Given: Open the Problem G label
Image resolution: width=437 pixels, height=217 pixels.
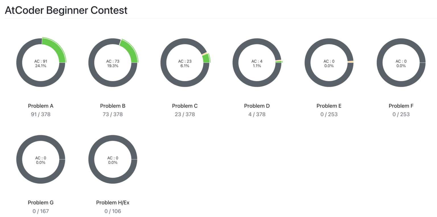Looking at the screenshot, I should (41, 203).
